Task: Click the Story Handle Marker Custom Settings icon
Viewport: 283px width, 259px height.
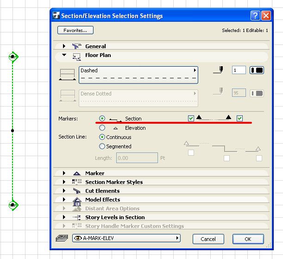Action: click(x=77, y=226)
